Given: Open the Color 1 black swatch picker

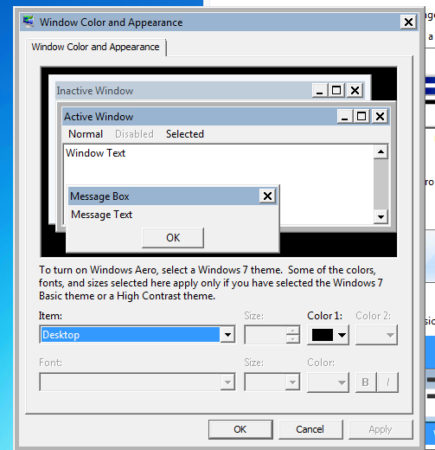Looking at the screenshot, I should [328, 335].
